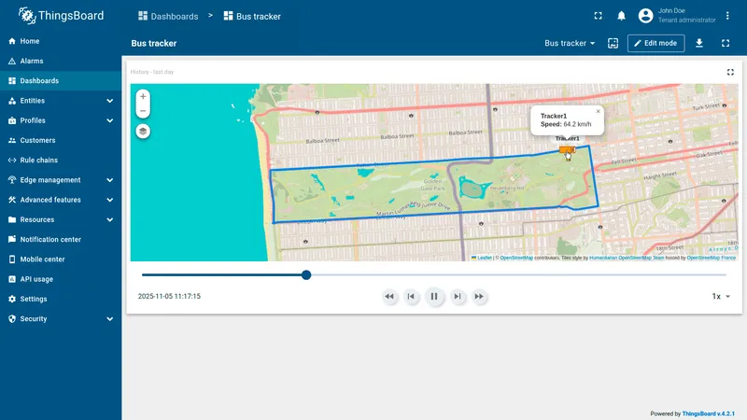Zoom in on the map
The image size is (747, 420).
tap(143, 96)
